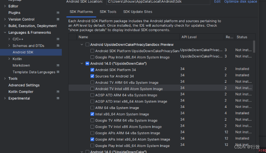Open Markdown settings page
The image size is (266, 153).
[21, 65]
